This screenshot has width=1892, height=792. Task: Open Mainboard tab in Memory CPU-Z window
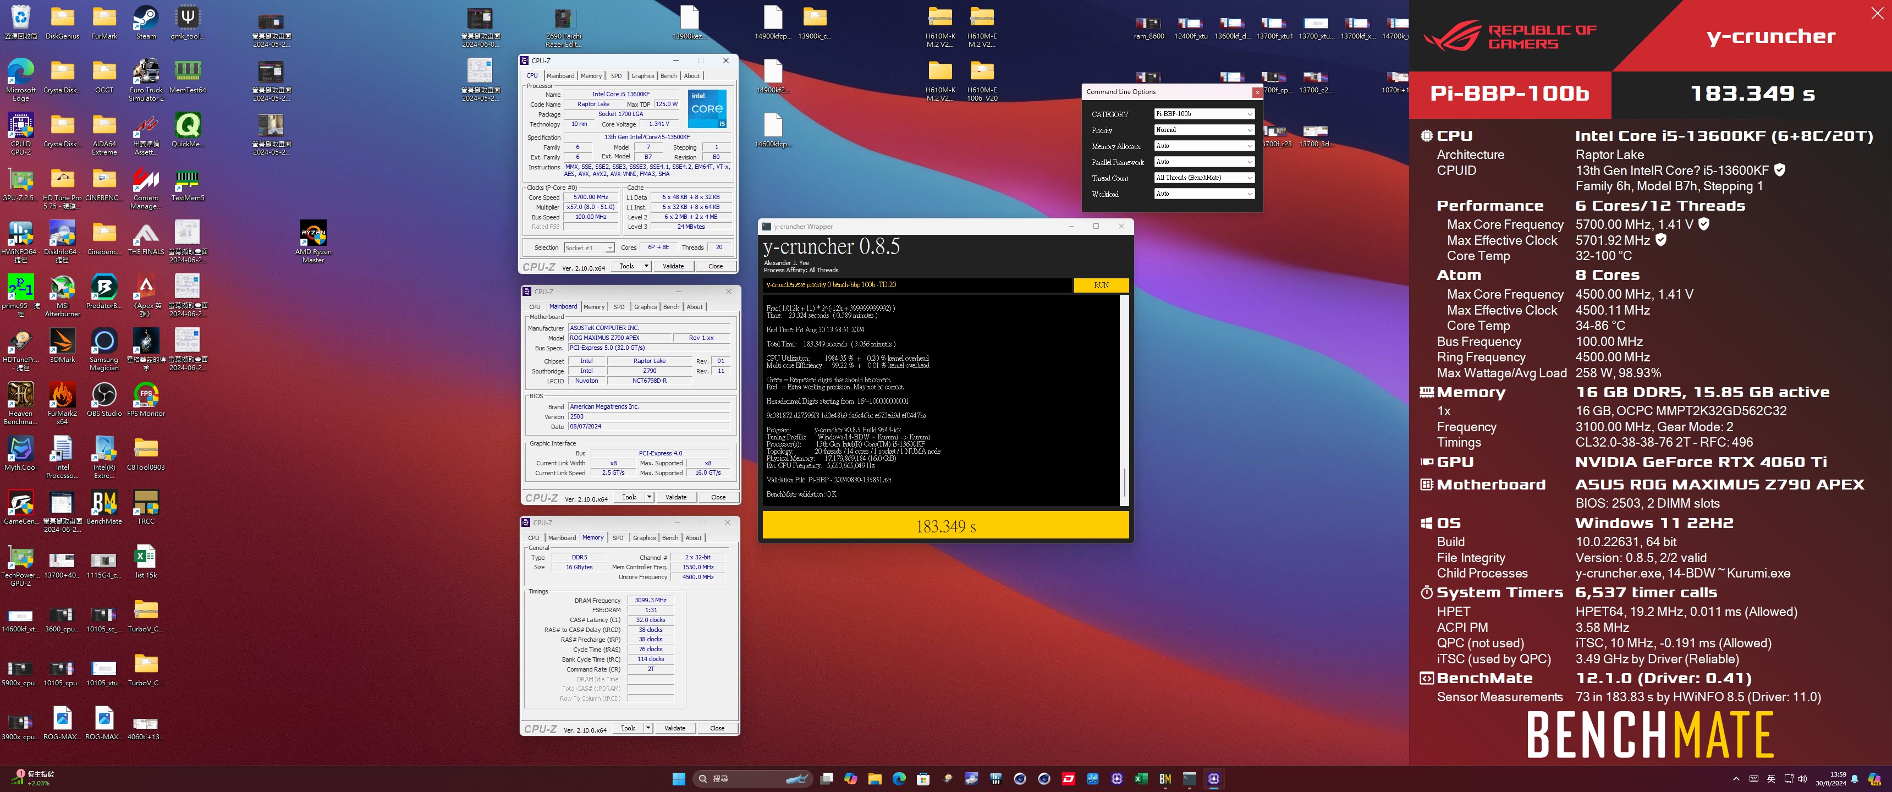pyautogui.click(x=562, y=538)
